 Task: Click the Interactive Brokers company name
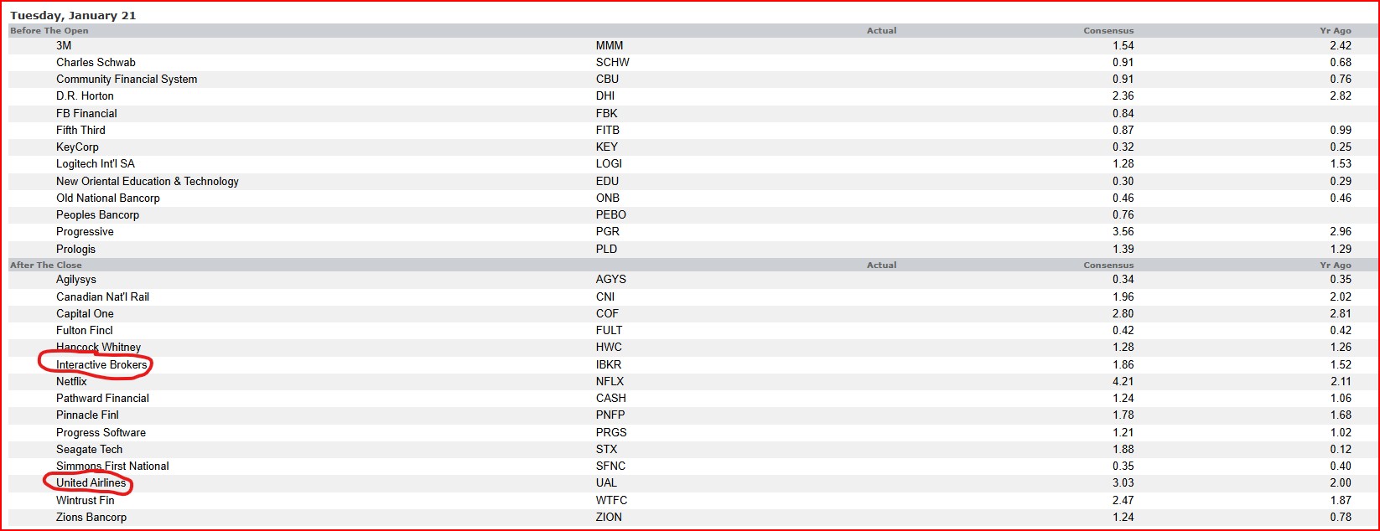101,364
